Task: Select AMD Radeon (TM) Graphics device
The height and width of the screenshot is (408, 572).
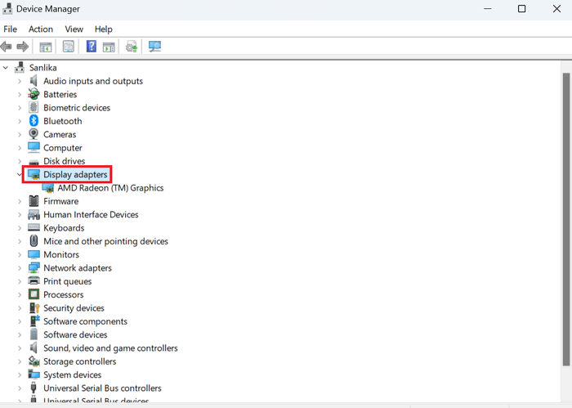Action: pos(110,188)
